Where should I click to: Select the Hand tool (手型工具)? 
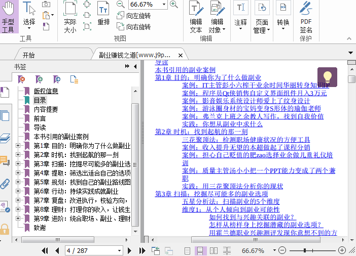pyautogui.click(x=9, y=17)
